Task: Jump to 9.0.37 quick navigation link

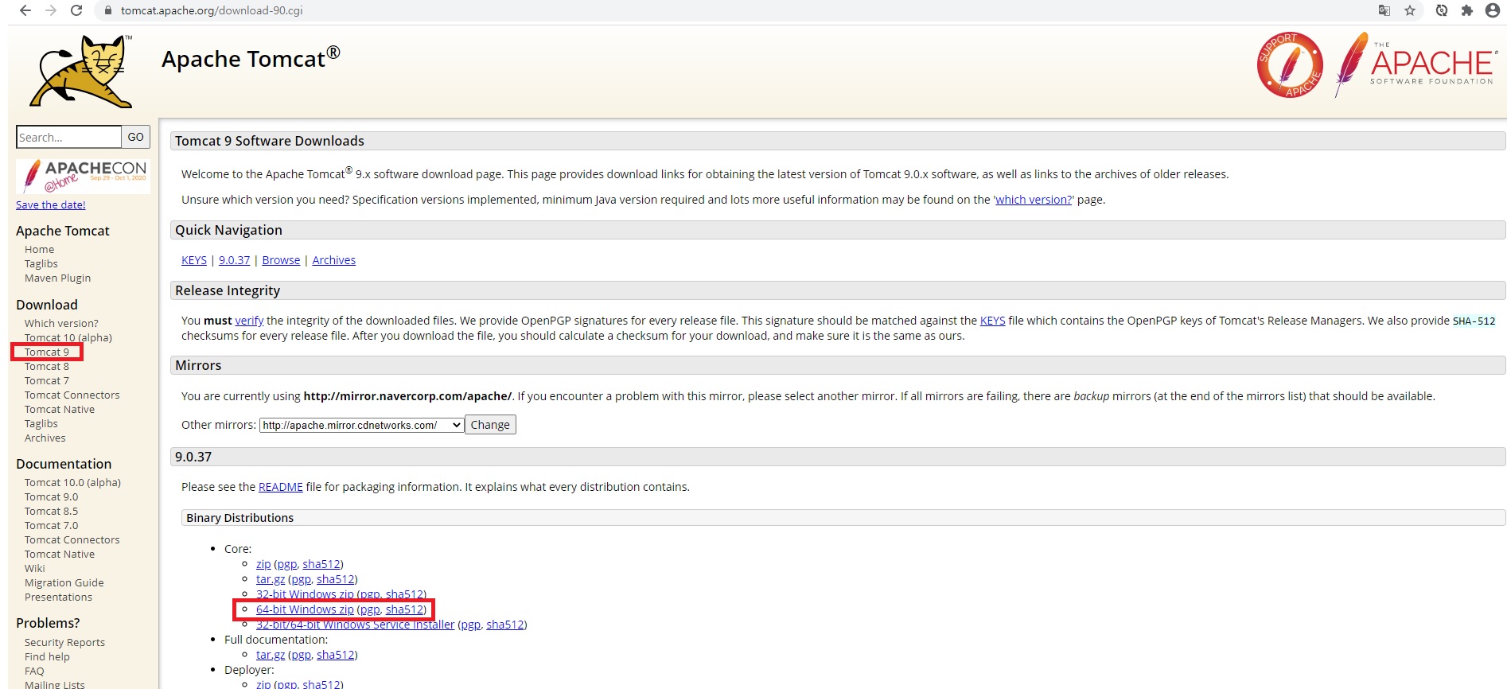Action: point(234,260)
